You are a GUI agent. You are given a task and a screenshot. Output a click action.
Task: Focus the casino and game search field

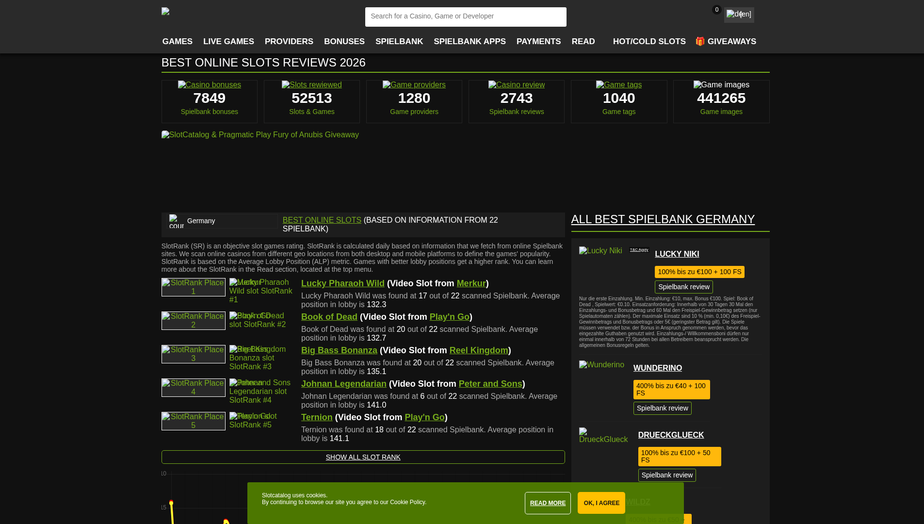466,17
